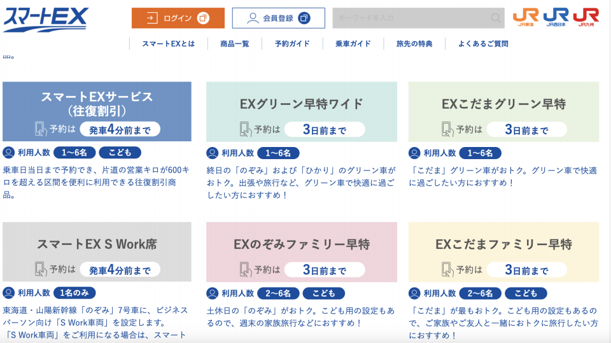Image resolution: width=611 pixels, height=343 pixels.
Task: Click 発車4分前まで pill in 往復割引 card
Action: [x=120, y=129]
